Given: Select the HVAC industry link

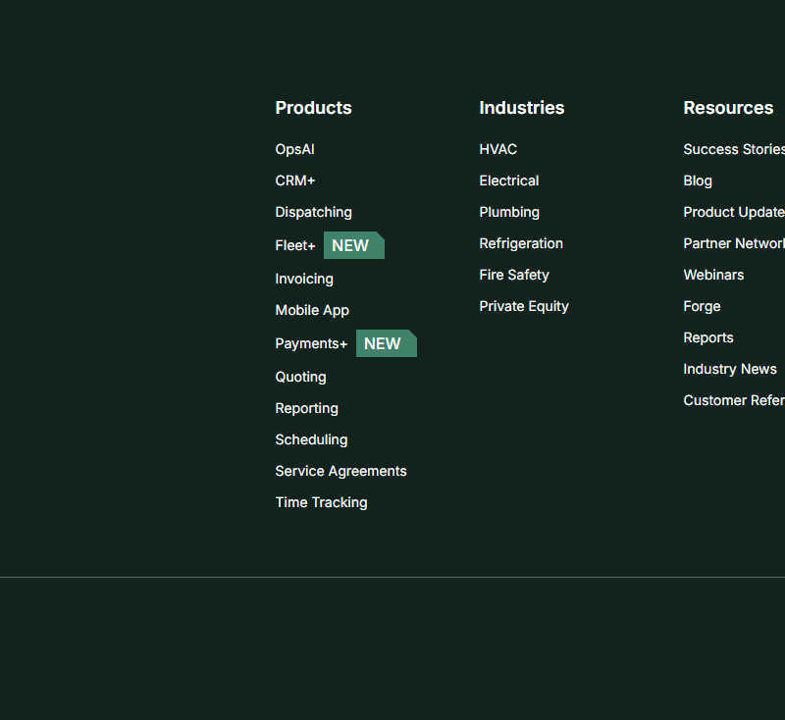Looking at the screenshot, I should (497, 149).
